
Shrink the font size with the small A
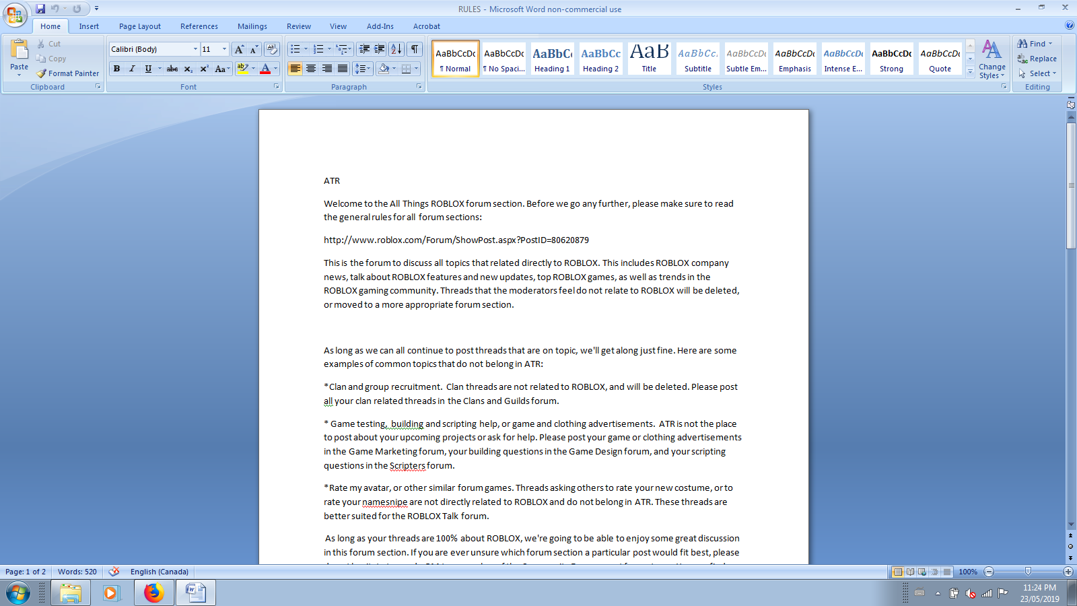(254, 49)
